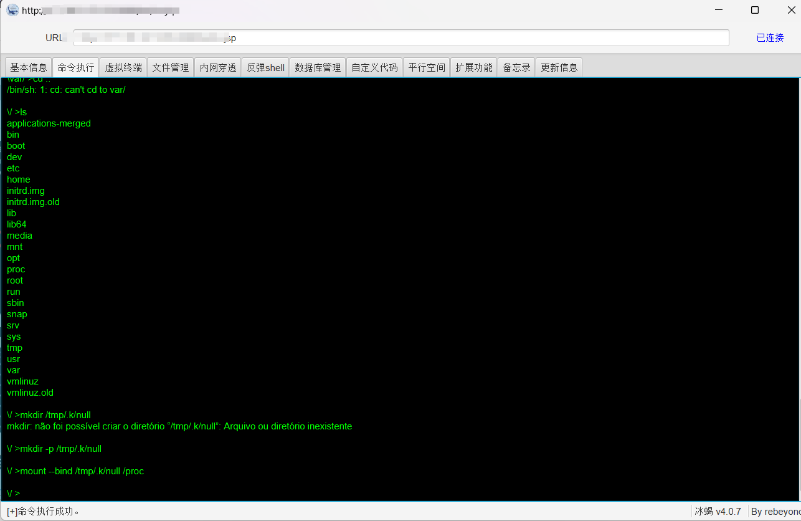
Task: Switch to the 命令执行 tab
Action: point(76,67)
